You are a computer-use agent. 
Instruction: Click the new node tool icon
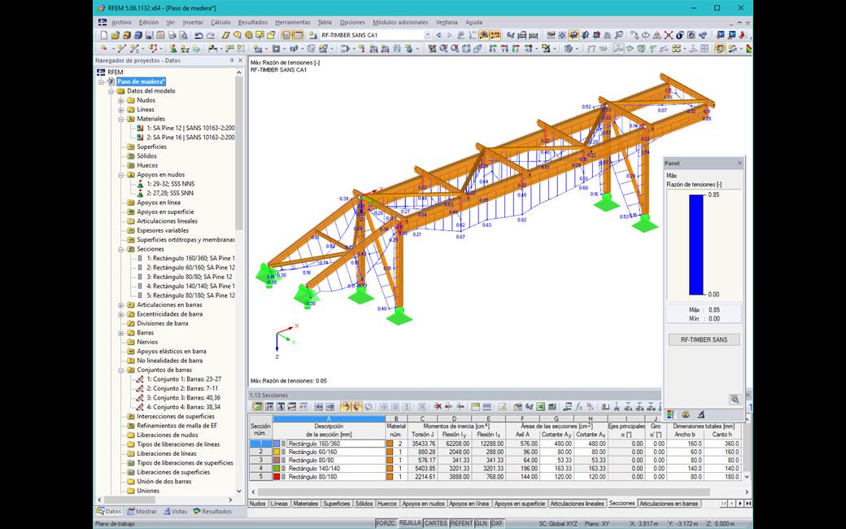tap(103, 49)
